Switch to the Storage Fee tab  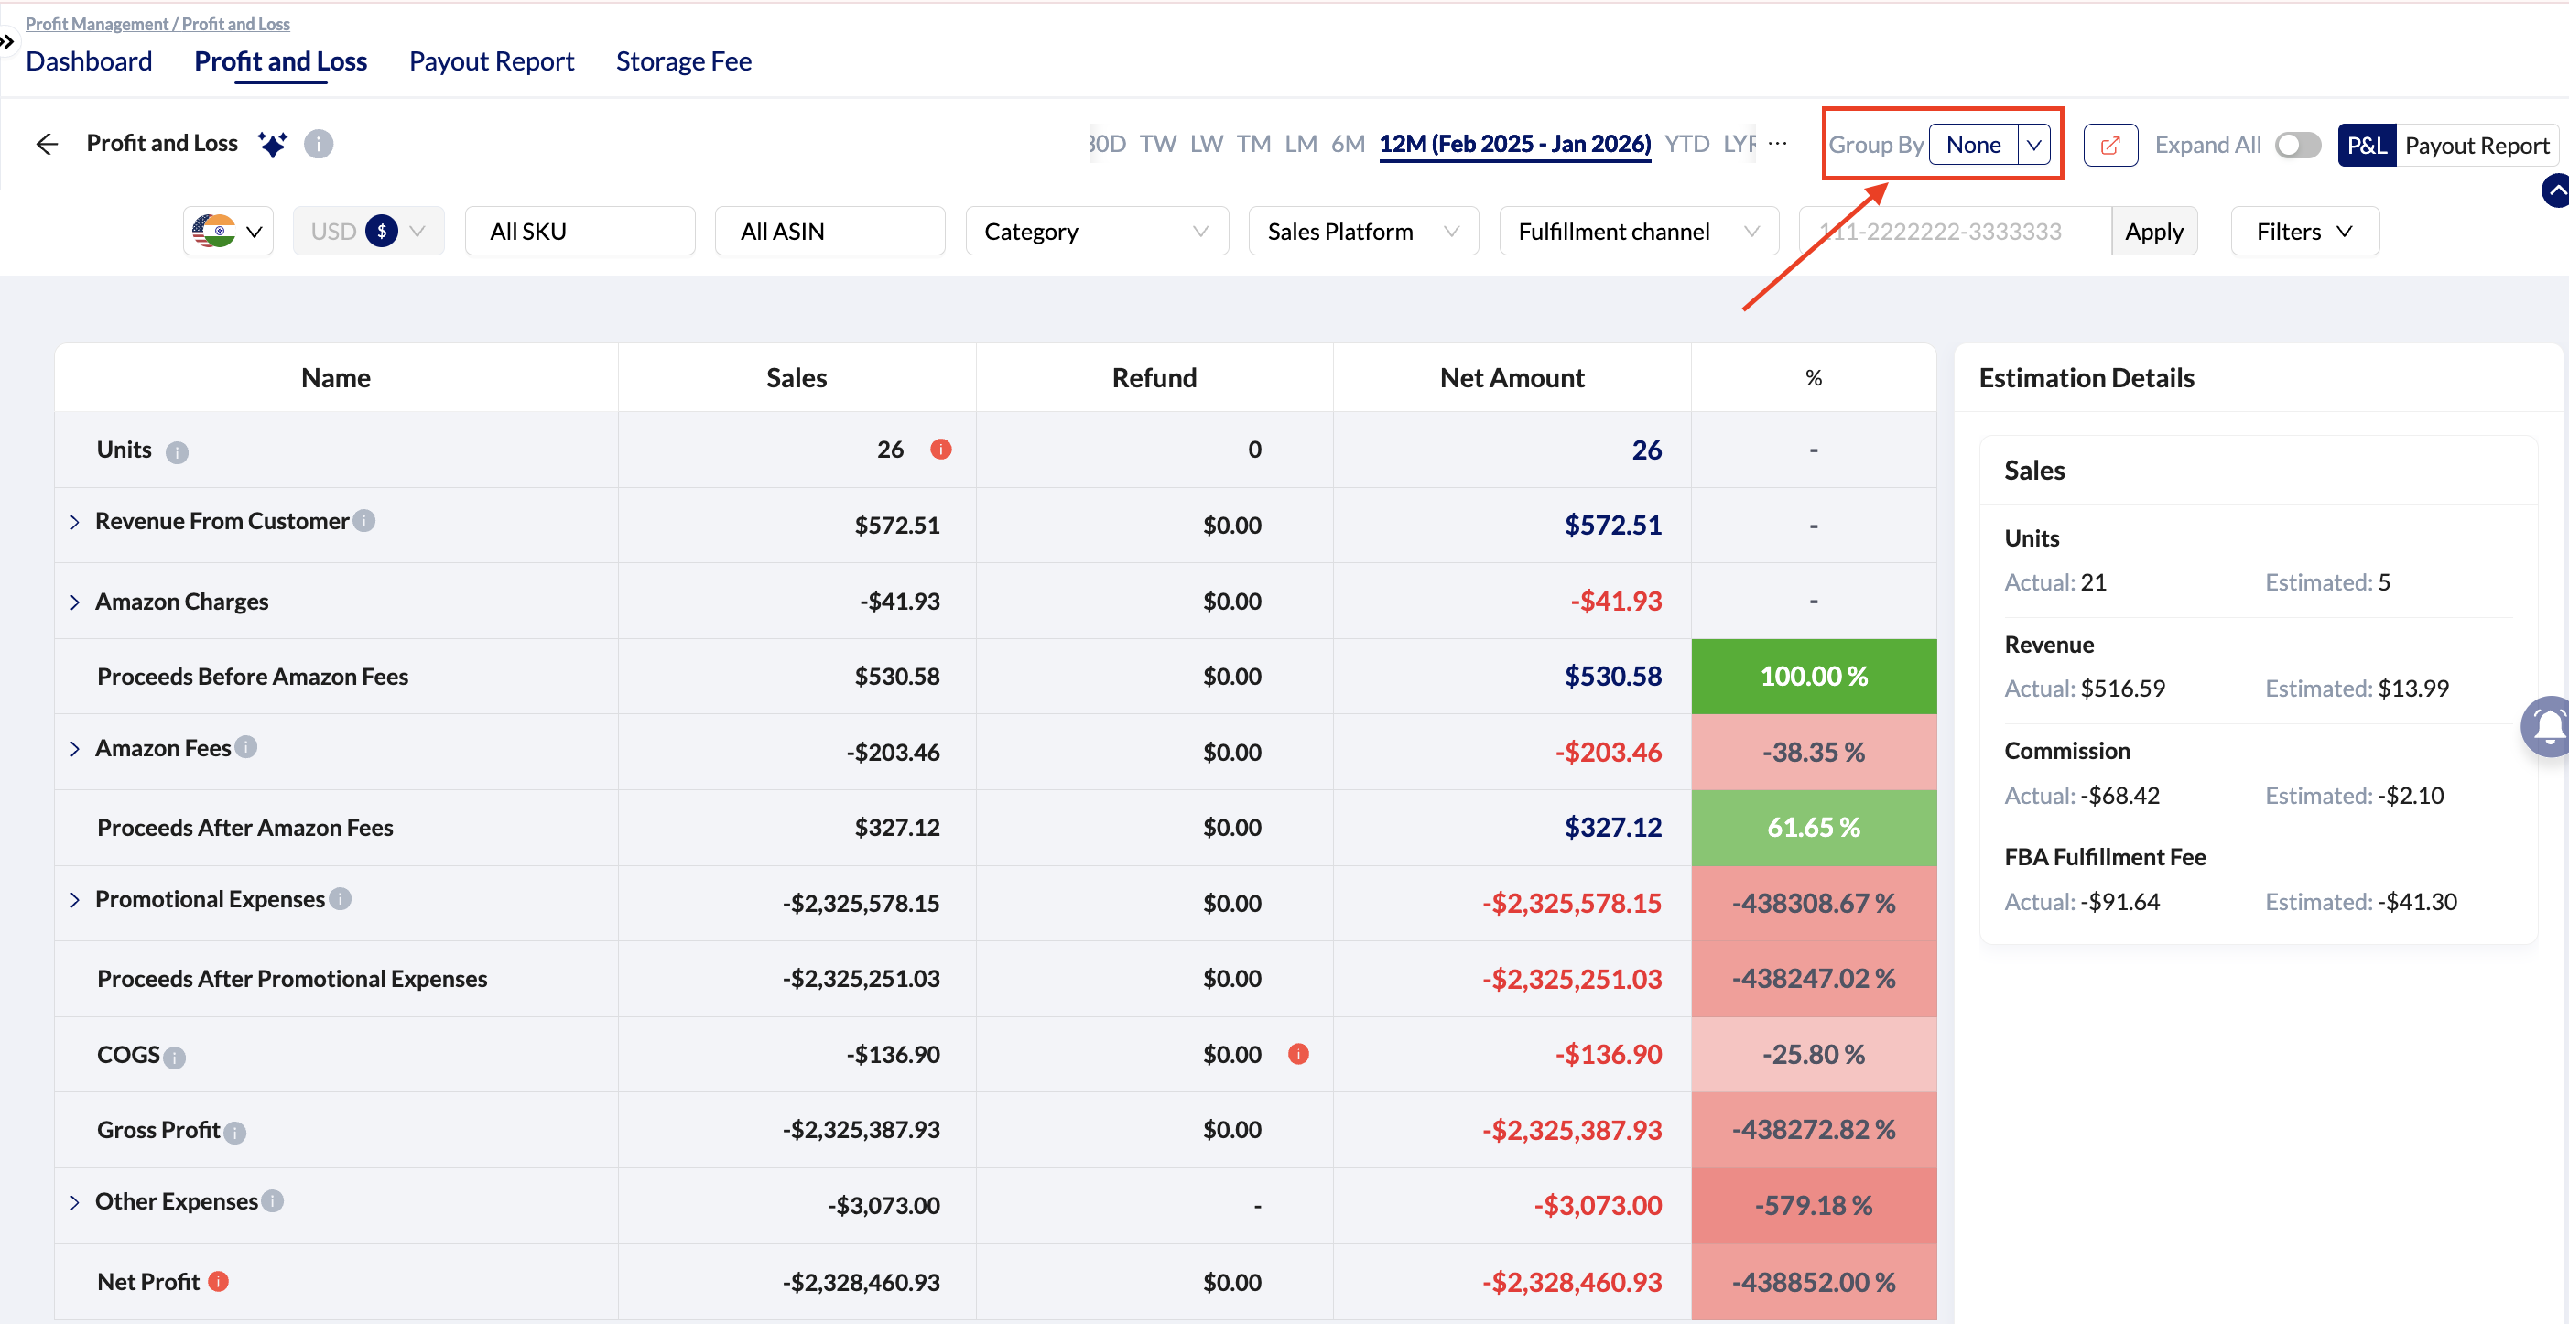(683, 62)
